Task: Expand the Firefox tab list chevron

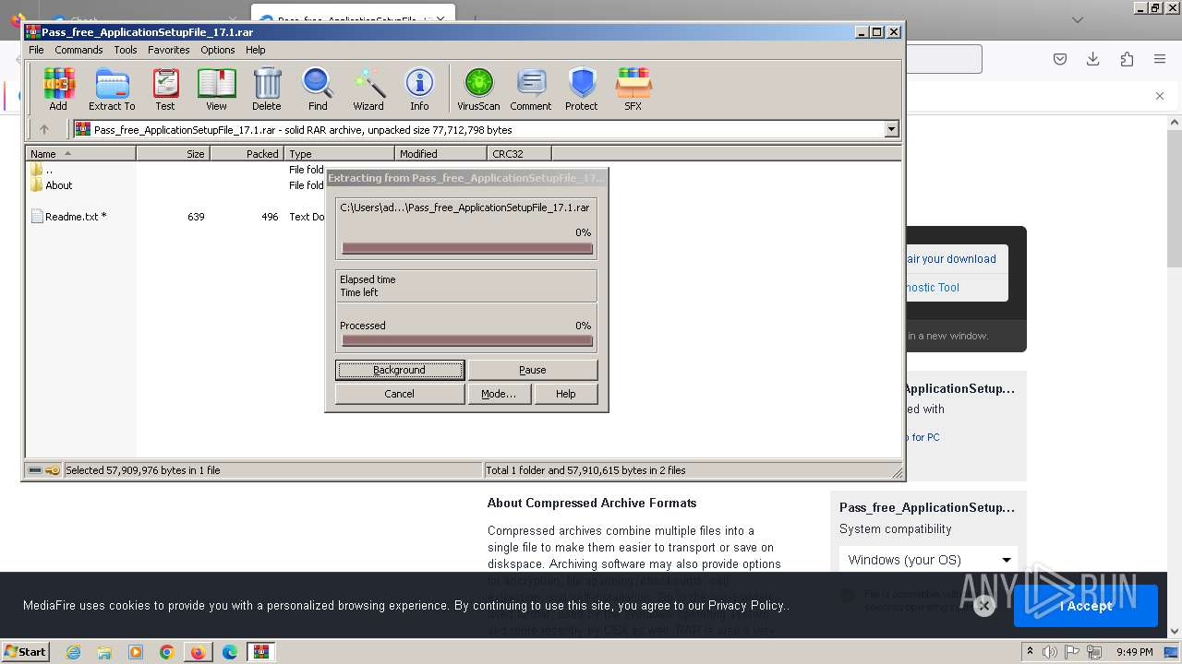Action: coord(1078,19)
